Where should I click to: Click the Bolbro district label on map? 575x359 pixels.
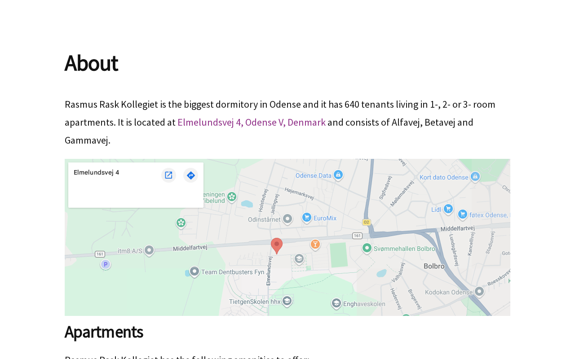434,266
